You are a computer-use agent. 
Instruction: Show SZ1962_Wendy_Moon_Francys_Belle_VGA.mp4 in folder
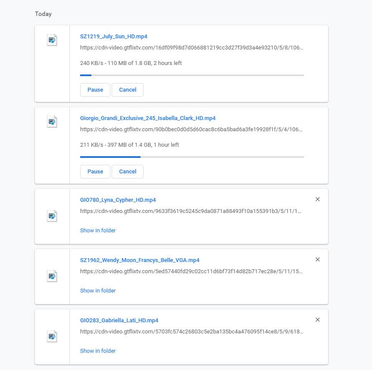[98, 291]
